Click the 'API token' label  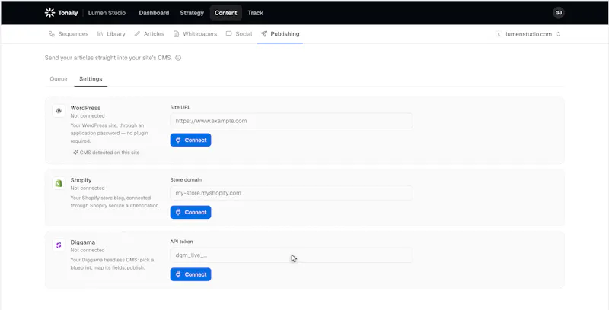[x=181, y=242]
